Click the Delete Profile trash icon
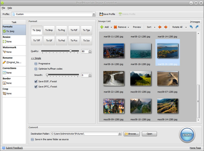 pyautogui.click(x=120, y=14)
